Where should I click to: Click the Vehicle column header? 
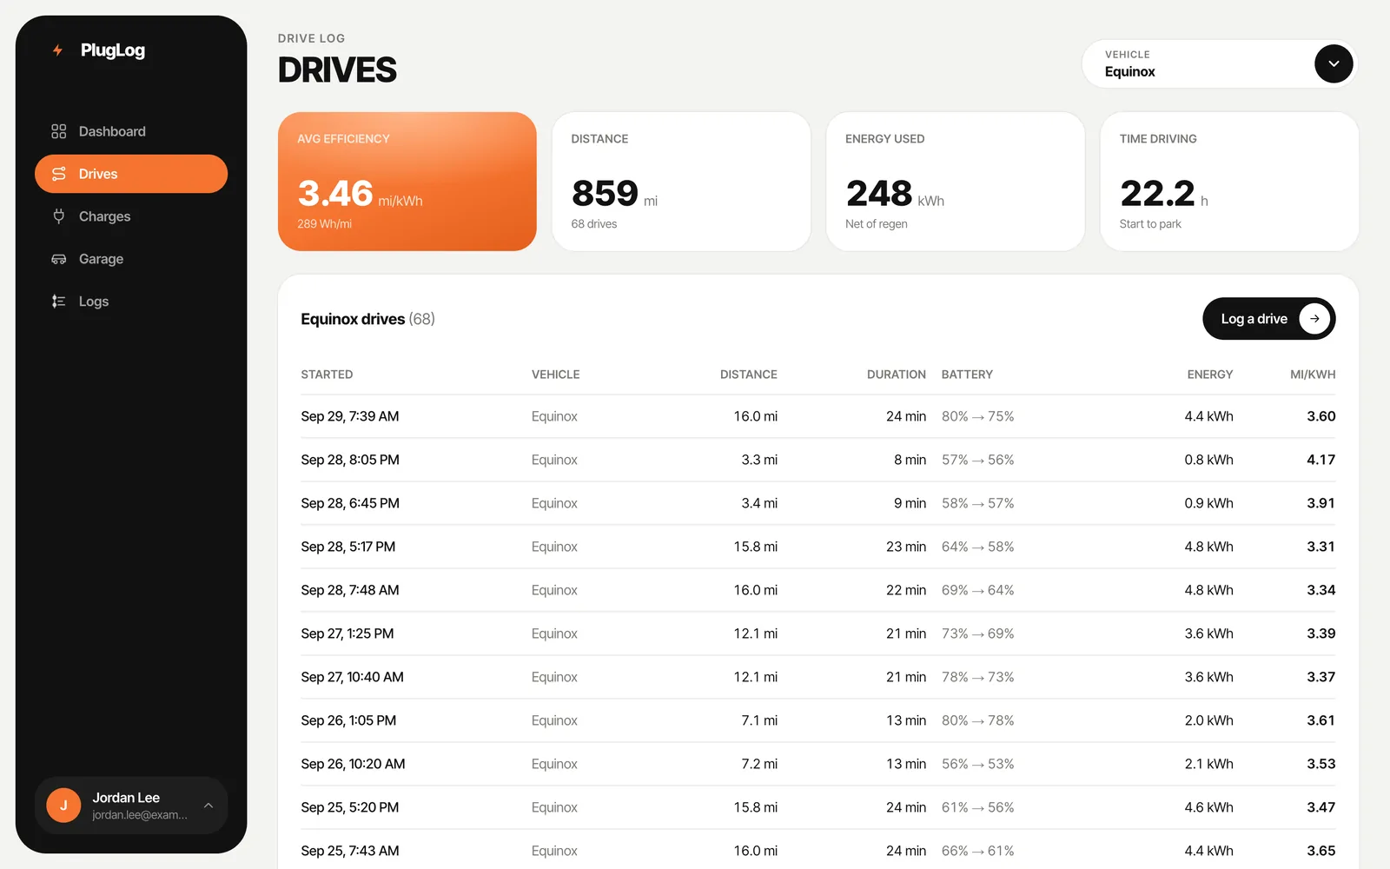pyautogui.click(x=555, y=375)
